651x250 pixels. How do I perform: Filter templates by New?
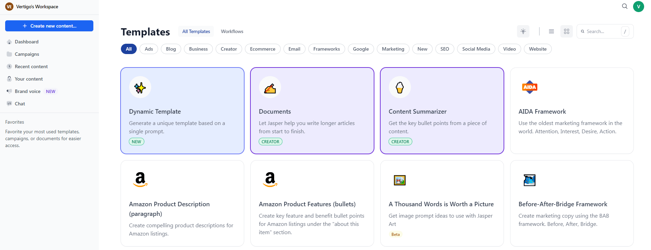point(422,49)
